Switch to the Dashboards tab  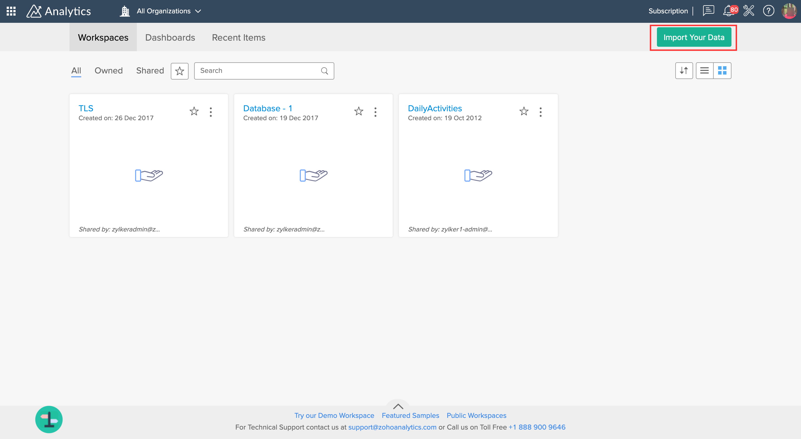170,38
